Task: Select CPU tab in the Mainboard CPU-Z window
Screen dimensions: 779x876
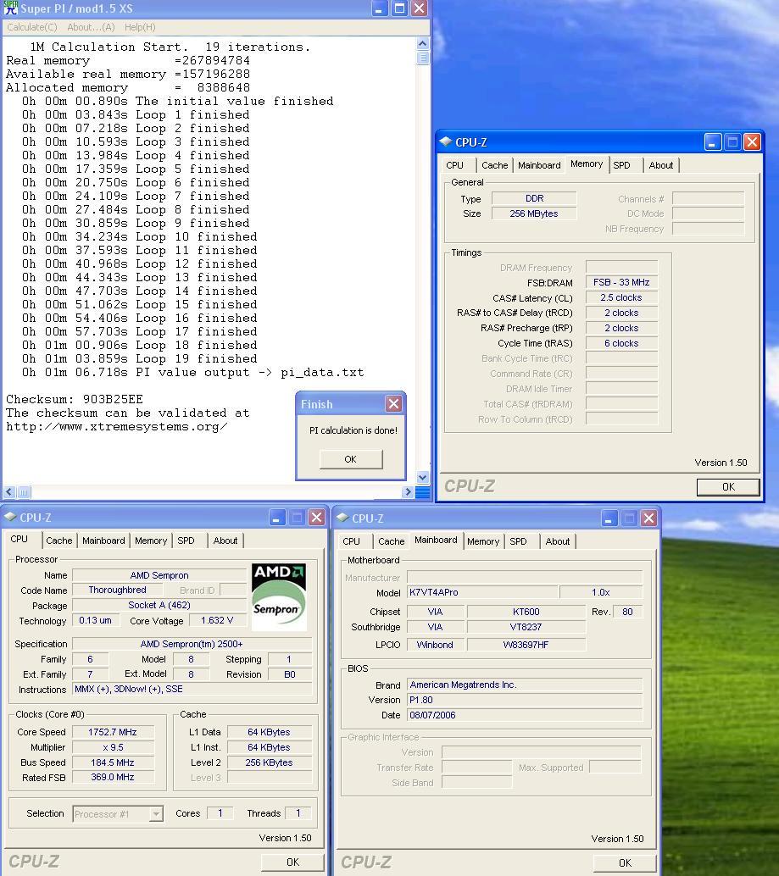Action: click(352, 541)
